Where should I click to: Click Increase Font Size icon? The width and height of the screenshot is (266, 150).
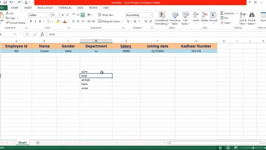click(63, 15)
